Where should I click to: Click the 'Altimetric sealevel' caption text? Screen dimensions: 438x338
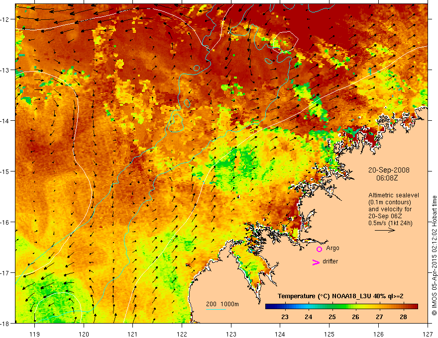pos(394,195)
